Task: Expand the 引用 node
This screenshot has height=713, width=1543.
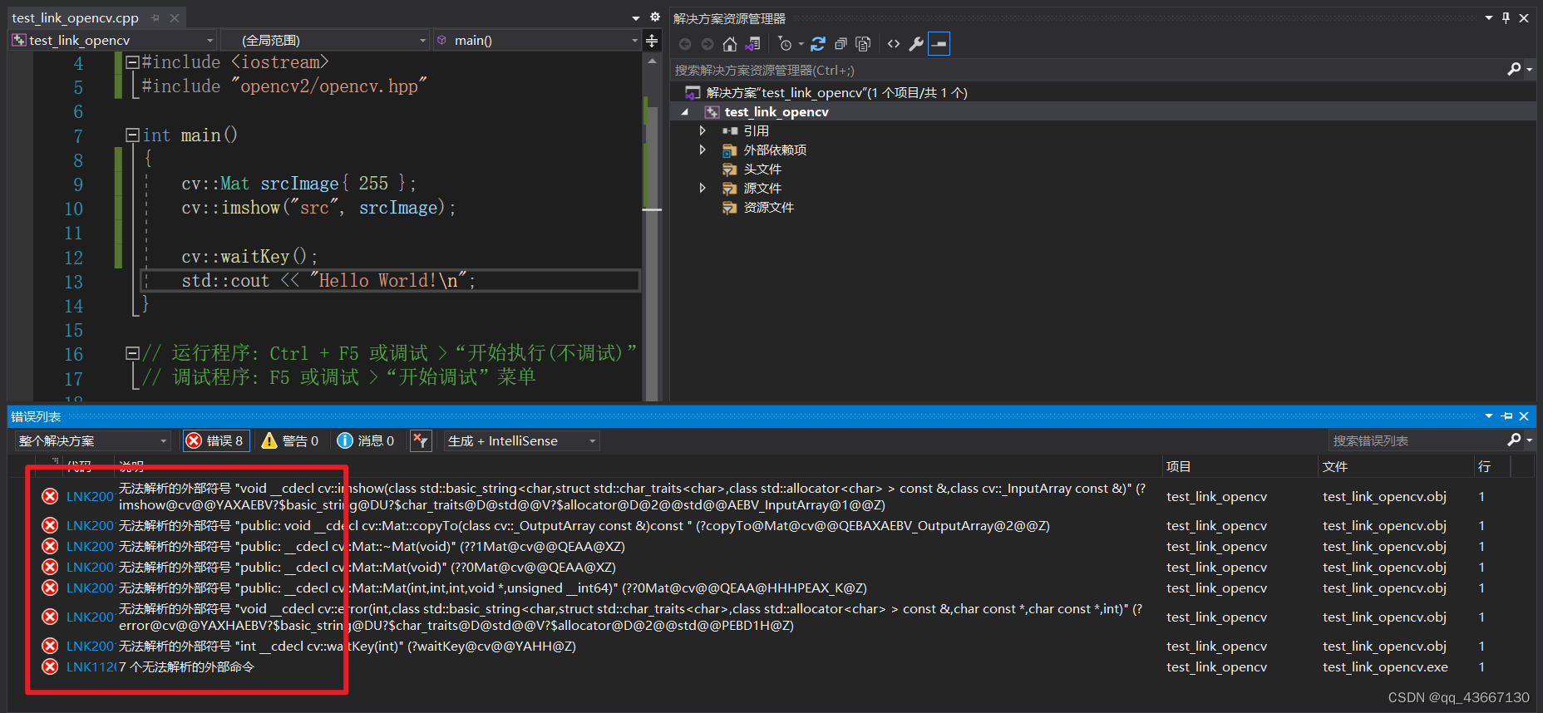Action: tap(702, 130)
